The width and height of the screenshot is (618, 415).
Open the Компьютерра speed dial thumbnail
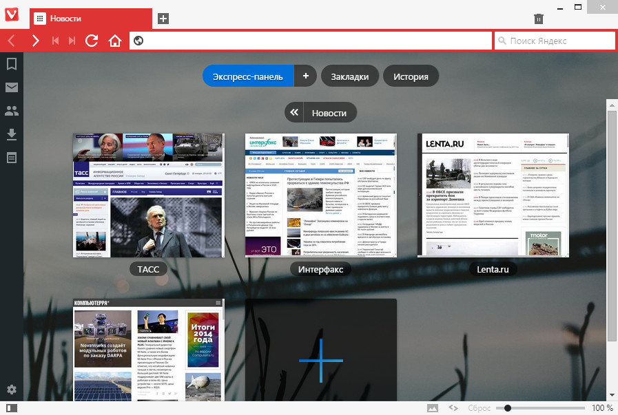pyautogui.click(x=149, y=350)
